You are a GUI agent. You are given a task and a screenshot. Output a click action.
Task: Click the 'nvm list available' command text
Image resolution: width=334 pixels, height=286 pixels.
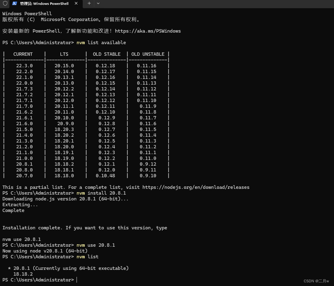click(x=101, y=43)
